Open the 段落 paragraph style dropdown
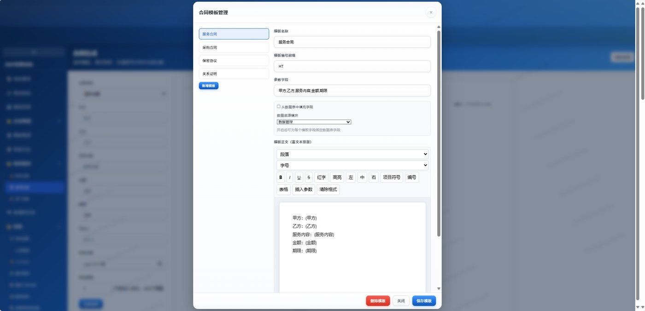This screenshot has height=311, width=645. (x=352, y=154)
